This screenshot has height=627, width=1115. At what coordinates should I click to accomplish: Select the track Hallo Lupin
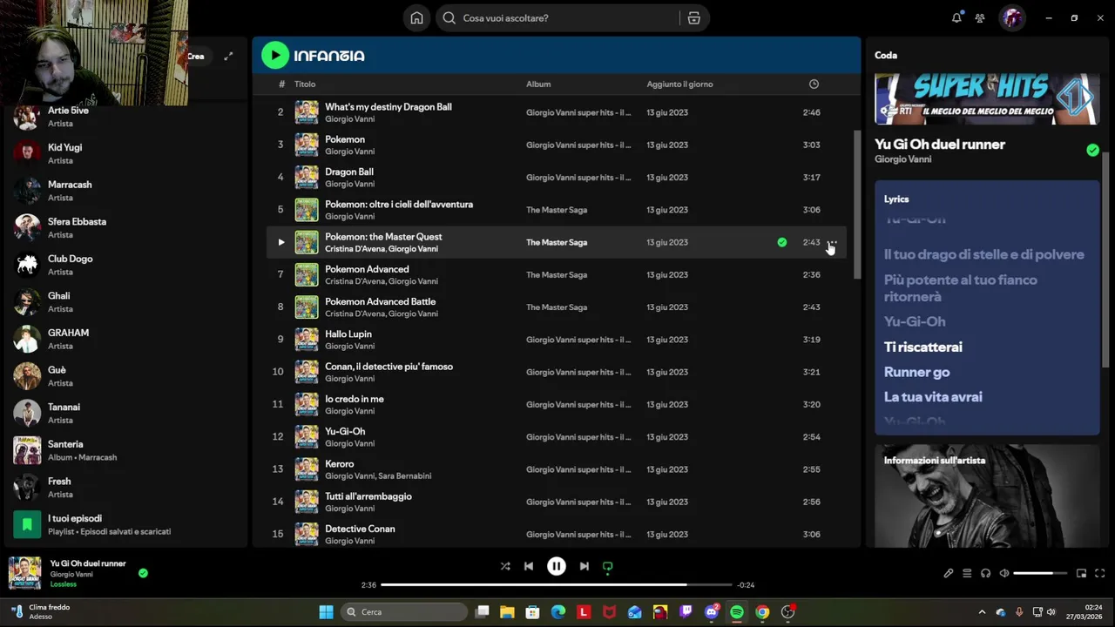click(x=348, y=334)
